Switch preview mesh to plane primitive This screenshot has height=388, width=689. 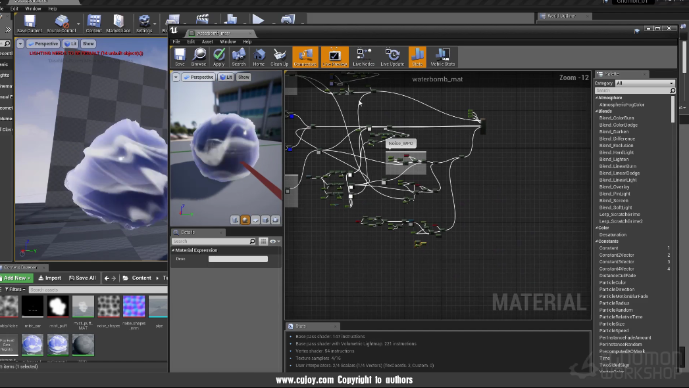tap(255, 220)
